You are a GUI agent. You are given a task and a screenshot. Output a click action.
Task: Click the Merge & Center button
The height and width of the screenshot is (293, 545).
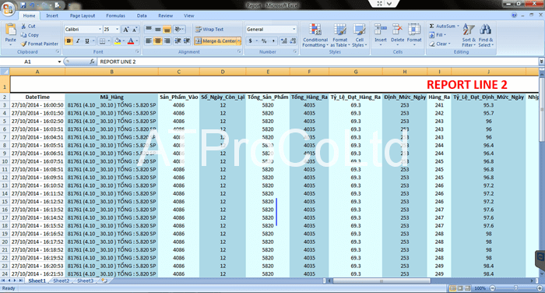[x=215, y=41]
